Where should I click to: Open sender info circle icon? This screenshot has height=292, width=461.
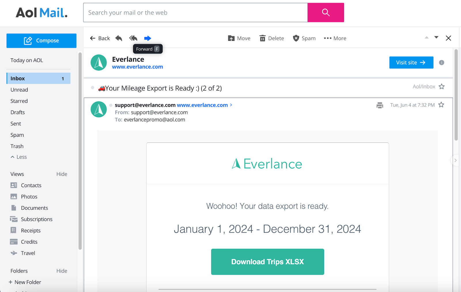(x=441, y=62)
